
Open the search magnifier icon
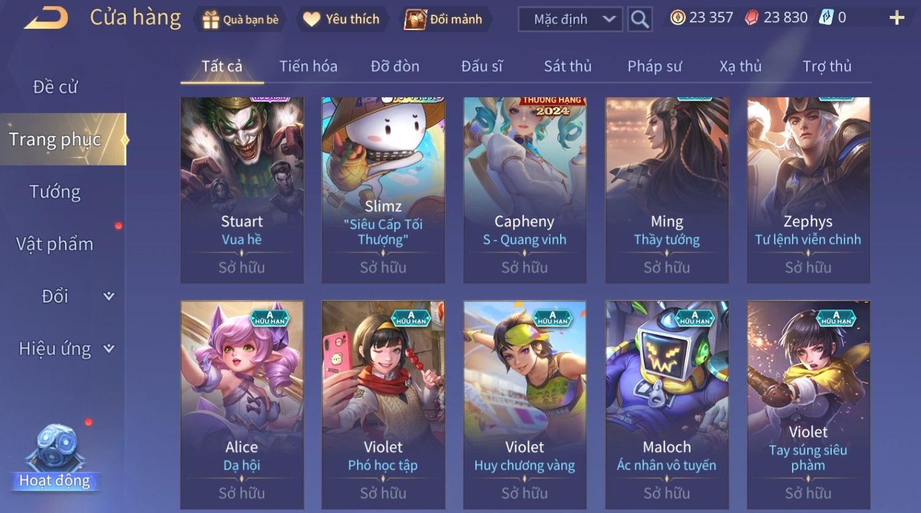point(640,20)
